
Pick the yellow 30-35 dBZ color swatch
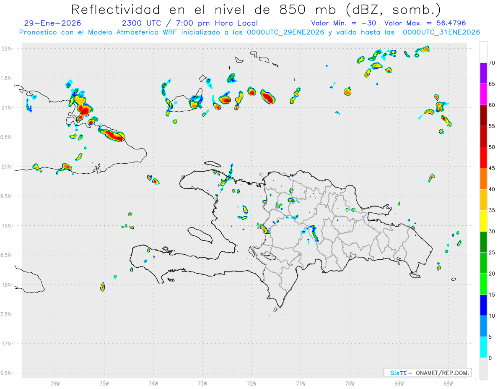[483, 221]
